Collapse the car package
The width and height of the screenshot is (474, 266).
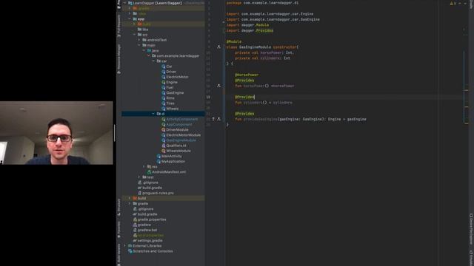(153, 61)
